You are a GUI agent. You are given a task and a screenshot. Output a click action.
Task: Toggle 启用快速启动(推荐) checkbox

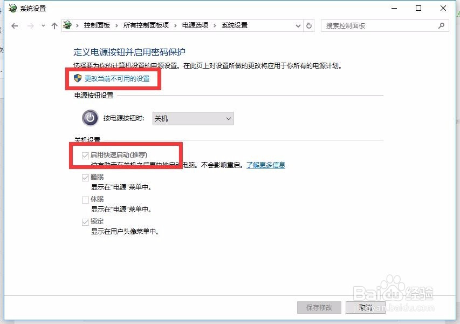(x=85, y=156)
